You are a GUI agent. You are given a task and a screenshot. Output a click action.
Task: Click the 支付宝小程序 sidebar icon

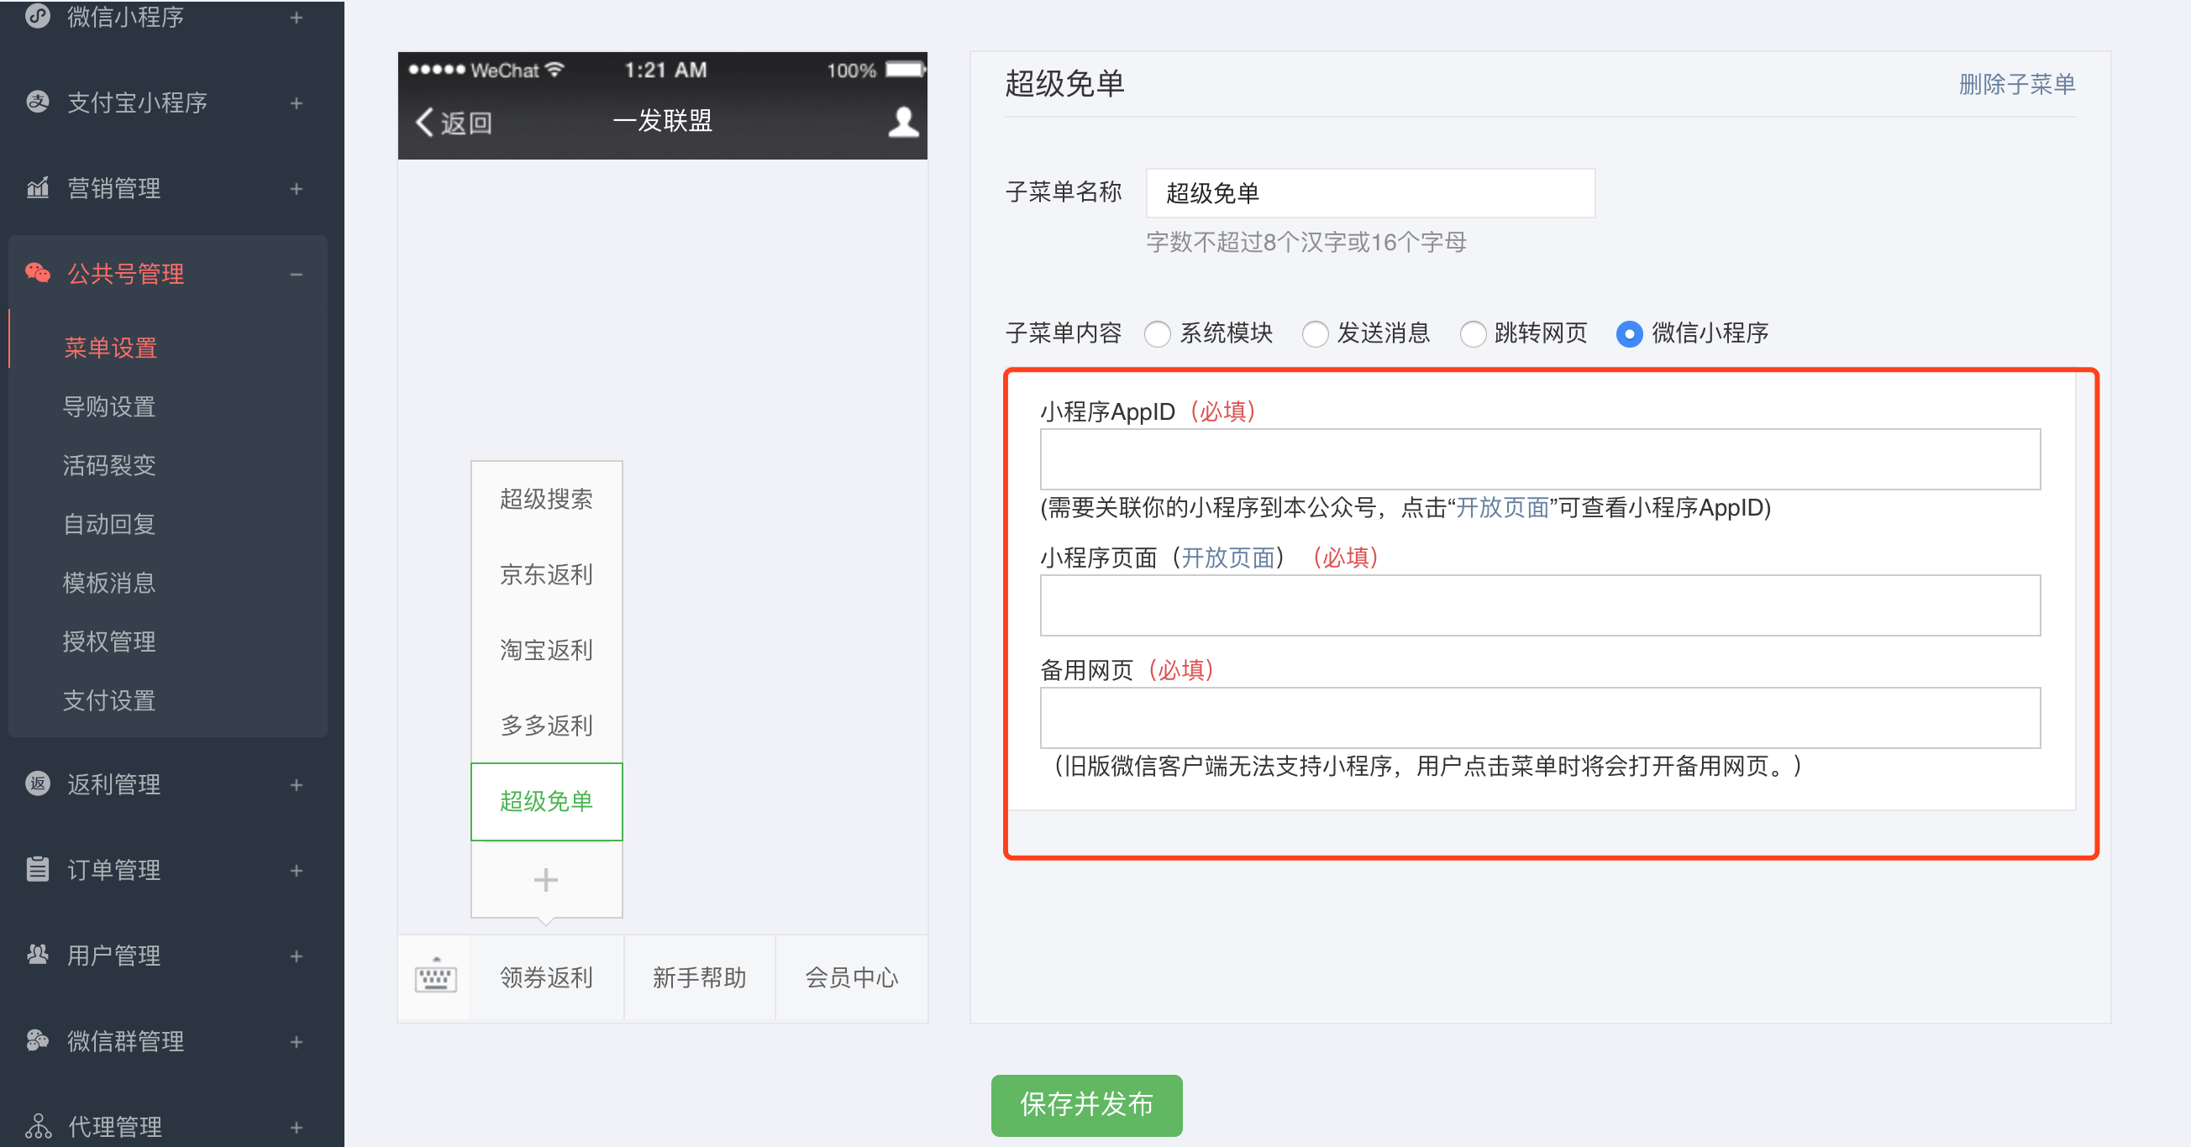point(38,102)
